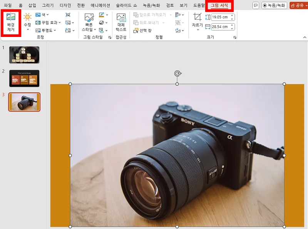Click the Reset Picture icon
Image resolution: width=308 pixels, height=229 pixels.
(x=68, y=30)
